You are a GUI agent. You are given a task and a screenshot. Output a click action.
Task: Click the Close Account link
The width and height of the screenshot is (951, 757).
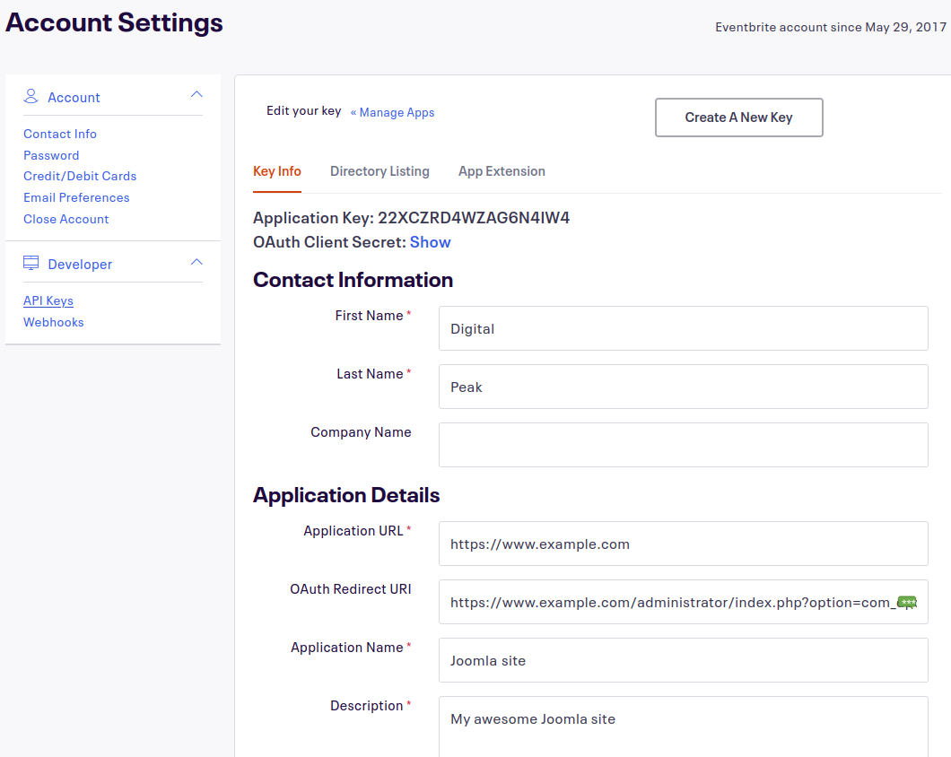pos(66,219)
